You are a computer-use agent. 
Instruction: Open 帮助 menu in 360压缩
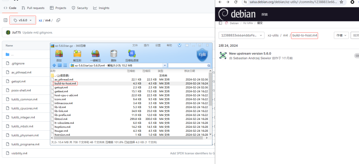[169, 45]
